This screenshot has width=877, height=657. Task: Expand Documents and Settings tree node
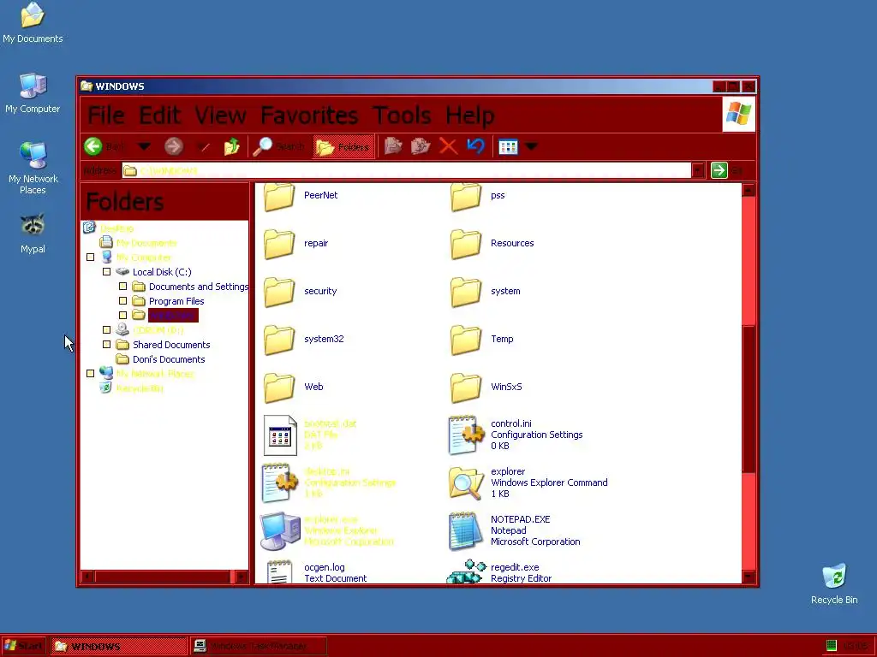pos(123,287)
